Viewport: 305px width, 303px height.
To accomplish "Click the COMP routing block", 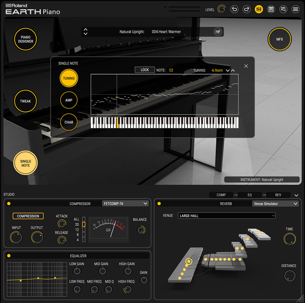I will point(221,195).
